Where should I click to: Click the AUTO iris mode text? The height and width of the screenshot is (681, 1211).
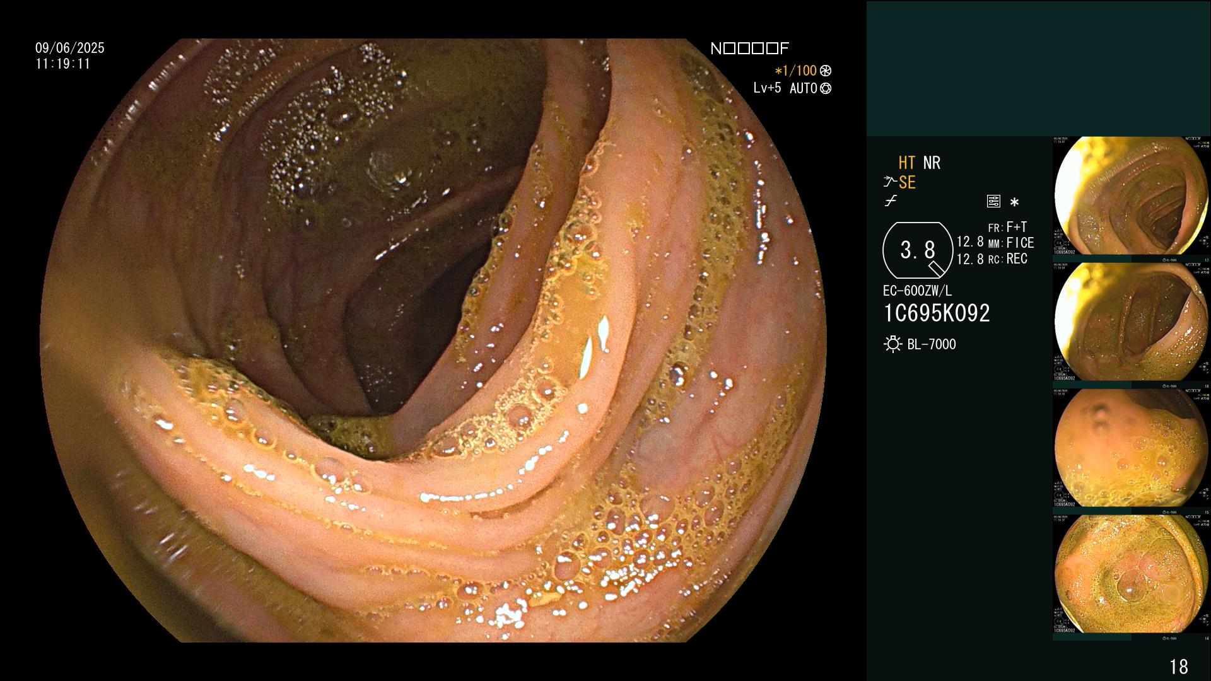click(804, 88)
